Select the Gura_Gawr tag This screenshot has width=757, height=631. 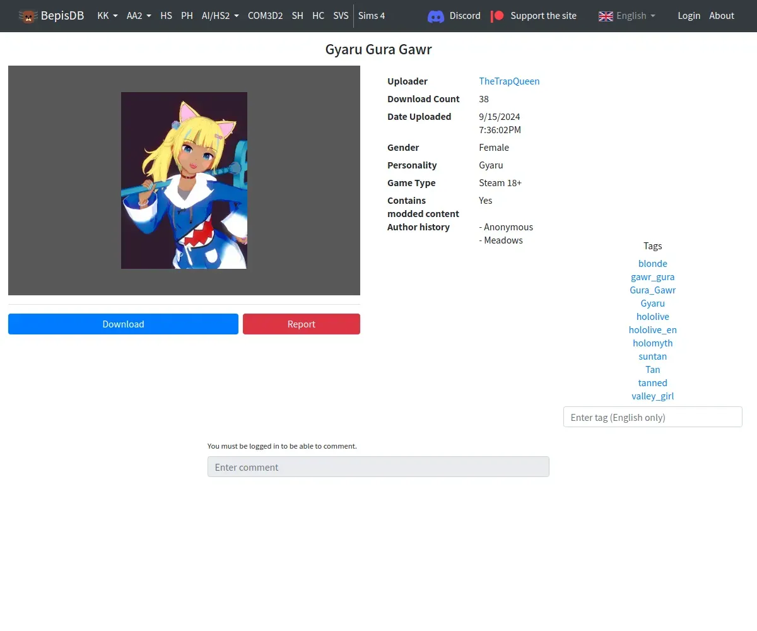[x=652, y=290]
